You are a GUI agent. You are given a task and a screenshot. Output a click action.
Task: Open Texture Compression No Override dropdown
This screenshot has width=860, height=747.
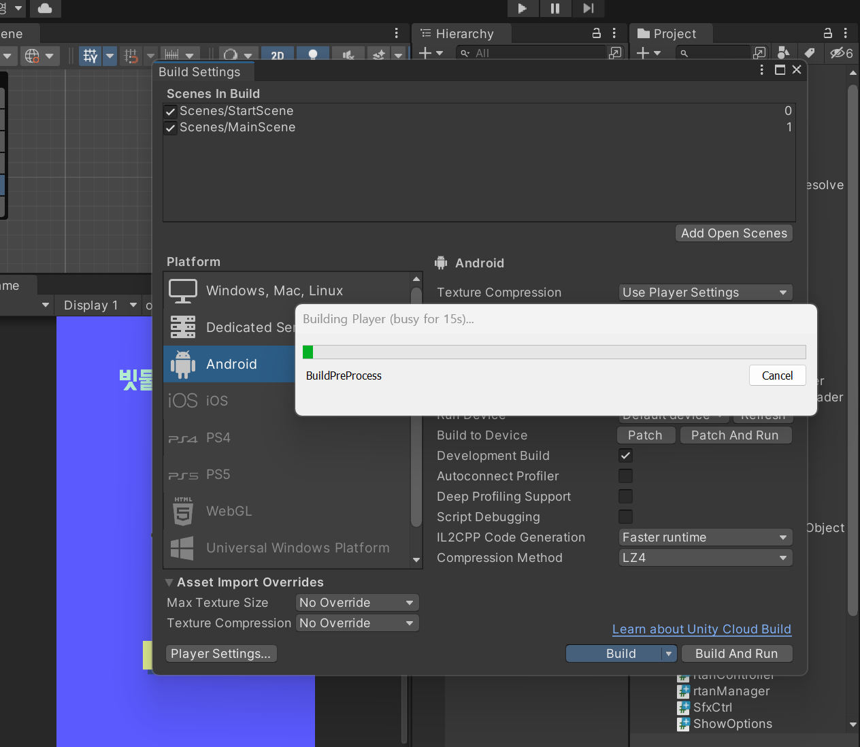357,623
